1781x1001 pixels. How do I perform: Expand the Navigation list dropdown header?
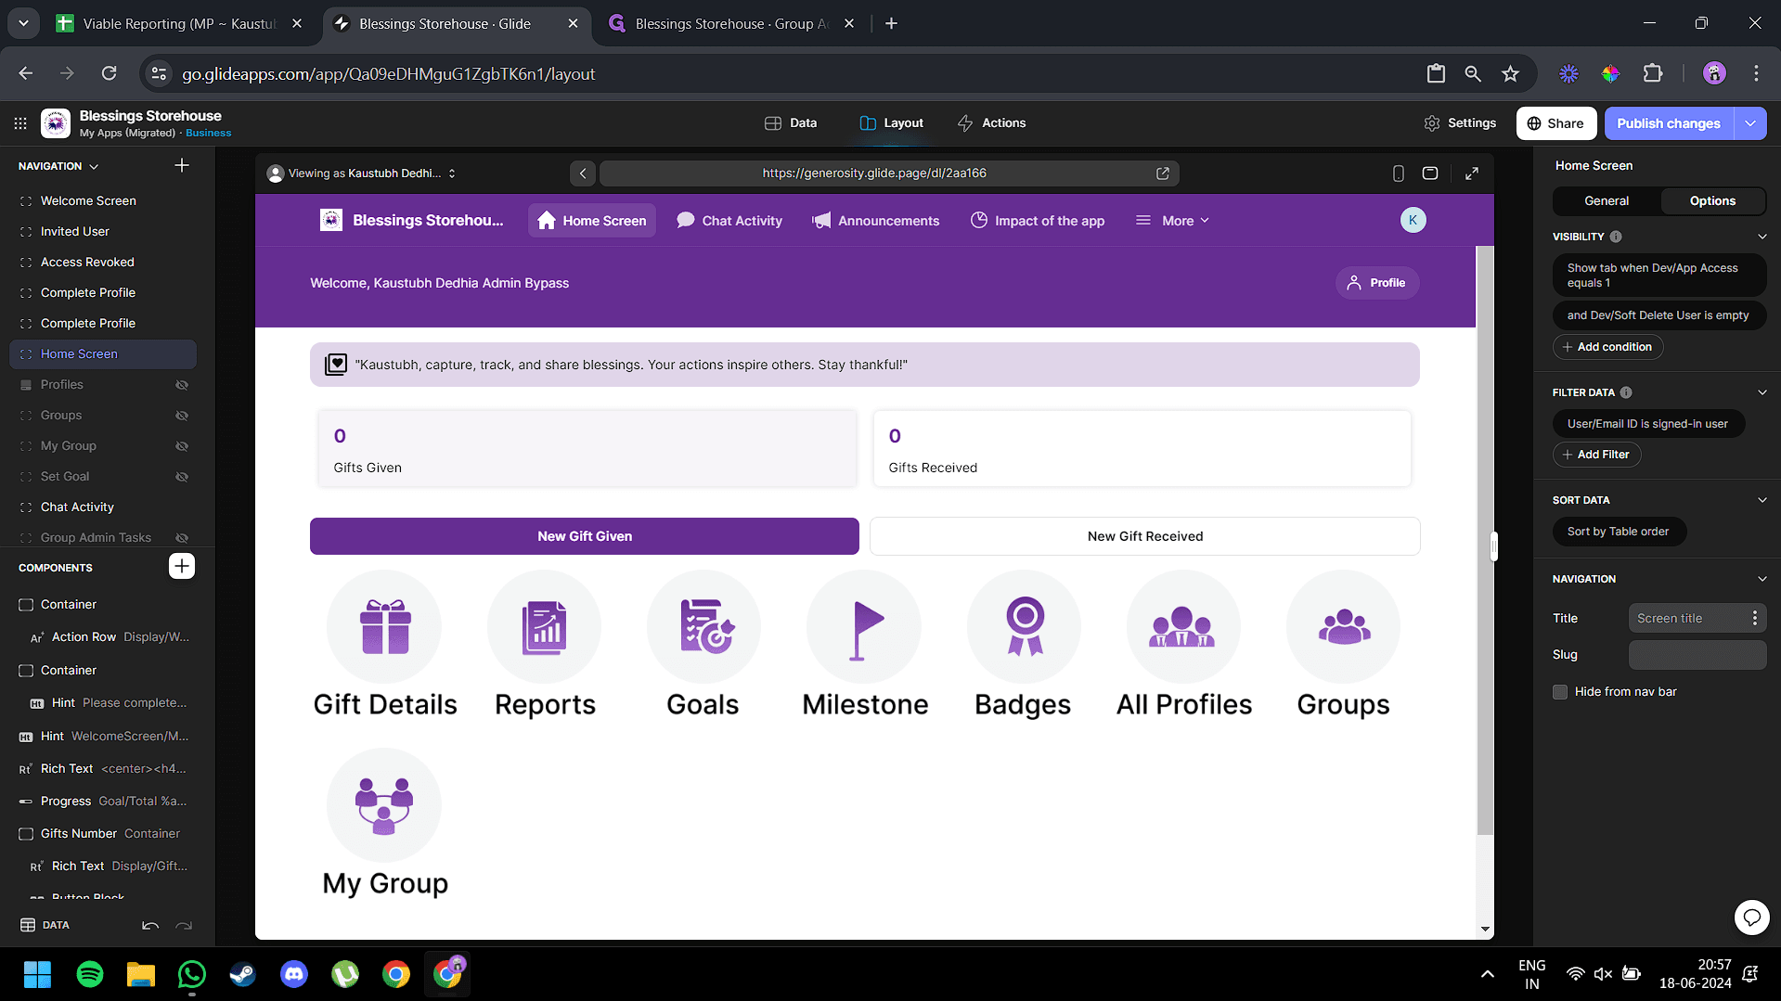point(58,166)
